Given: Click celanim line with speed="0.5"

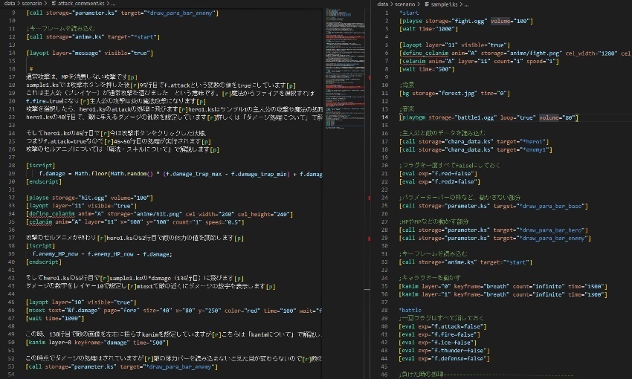Looking at the screenshot, I should (135, 222).
